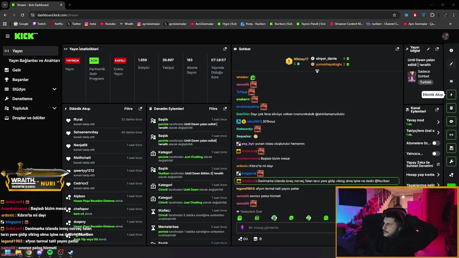Open the hamburger menu next to Kick logo

point(8,36)
